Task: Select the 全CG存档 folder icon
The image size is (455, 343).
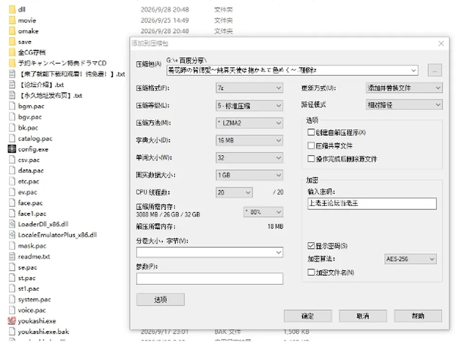Action: click(x=12, y=53)
